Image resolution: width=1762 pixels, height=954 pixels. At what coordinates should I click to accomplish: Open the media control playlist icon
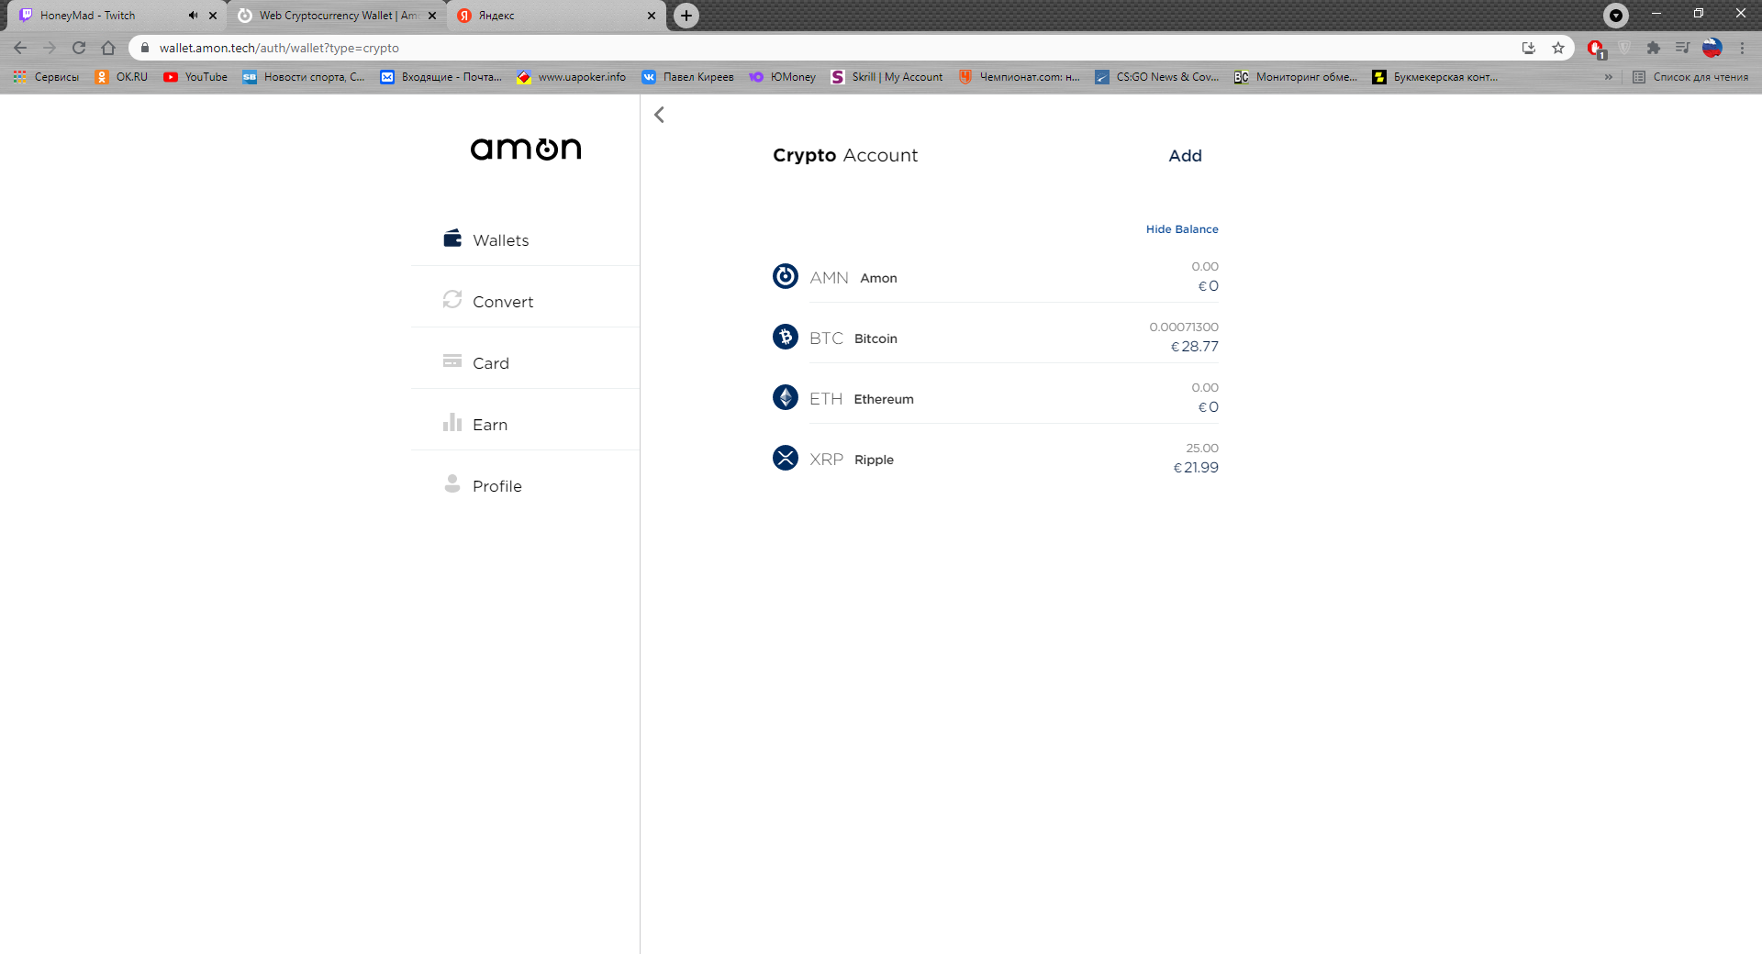(1683, 48)
